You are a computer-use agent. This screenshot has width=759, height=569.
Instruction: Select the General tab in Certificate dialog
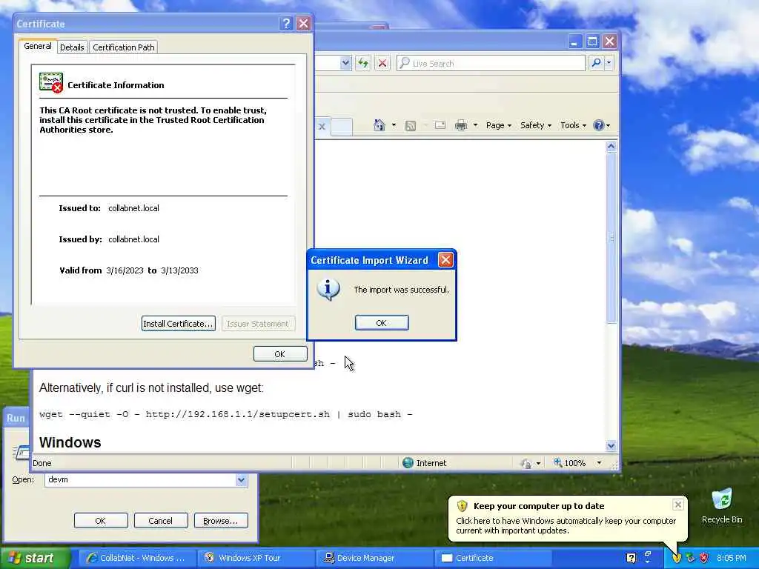click(x=38, y=46)
